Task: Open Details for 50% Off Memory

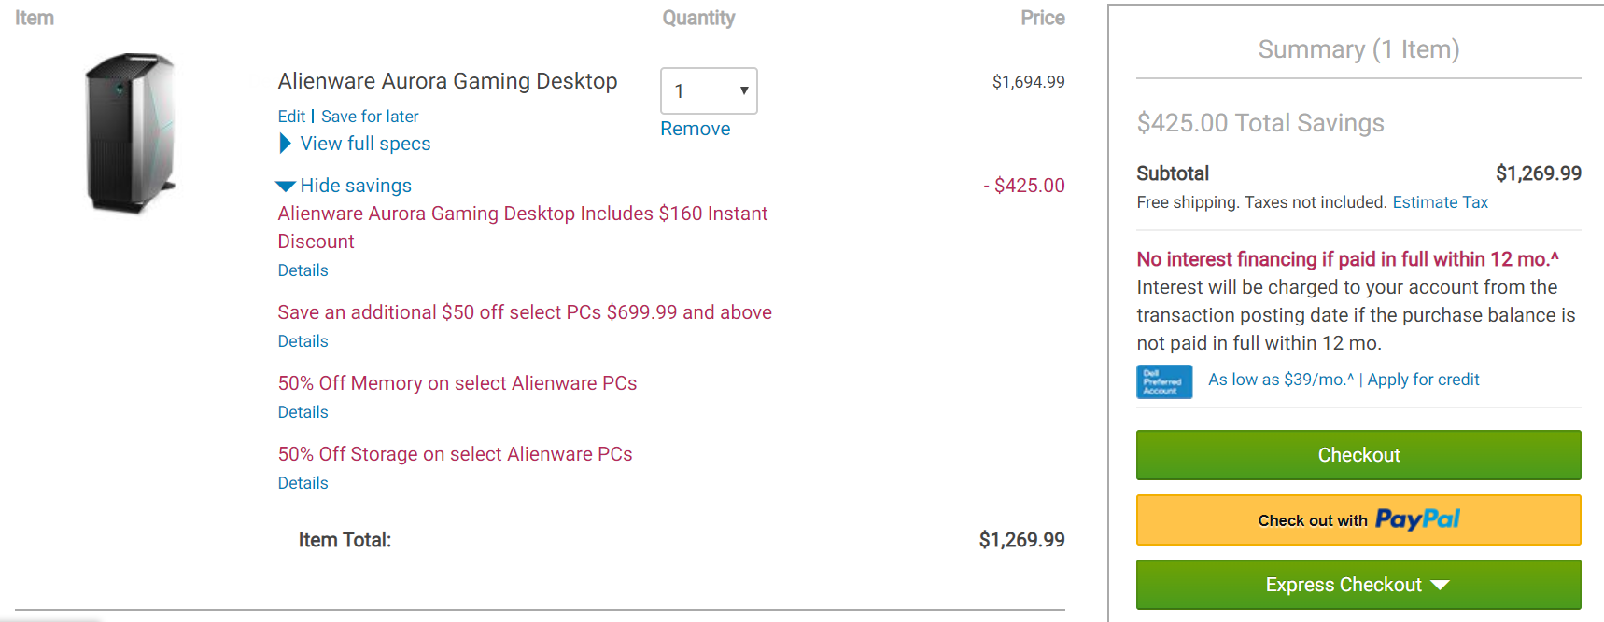Action: point(303,412)
